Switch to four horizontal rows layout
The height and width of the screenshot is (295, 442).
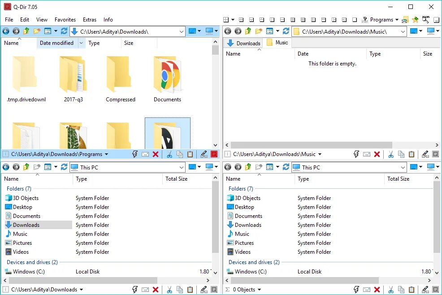point(303,20)
